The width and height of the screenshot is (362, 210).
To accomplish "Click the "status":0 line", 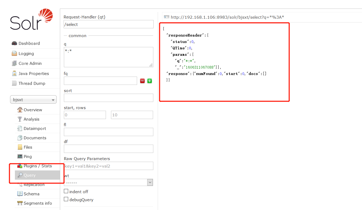I will tap(183, 42).
